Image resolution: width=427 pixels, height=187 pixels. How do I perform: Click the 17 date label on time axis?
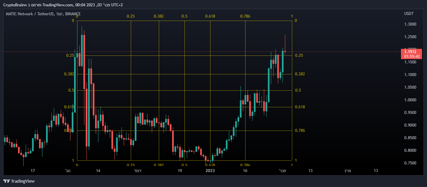(33, 171)
